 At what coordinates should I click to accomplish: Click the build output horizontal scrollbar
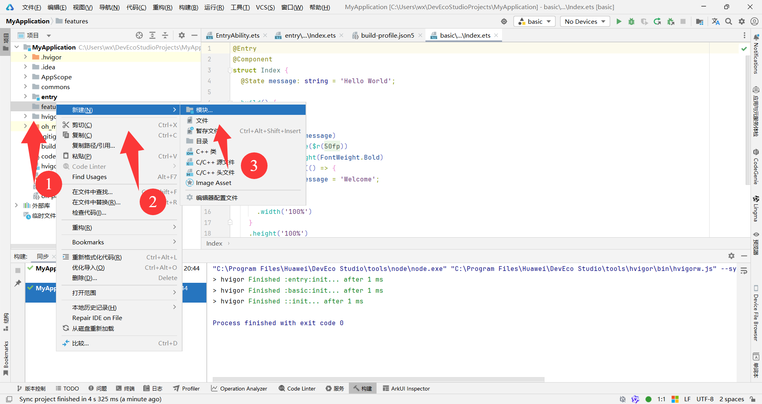(378, 379)
